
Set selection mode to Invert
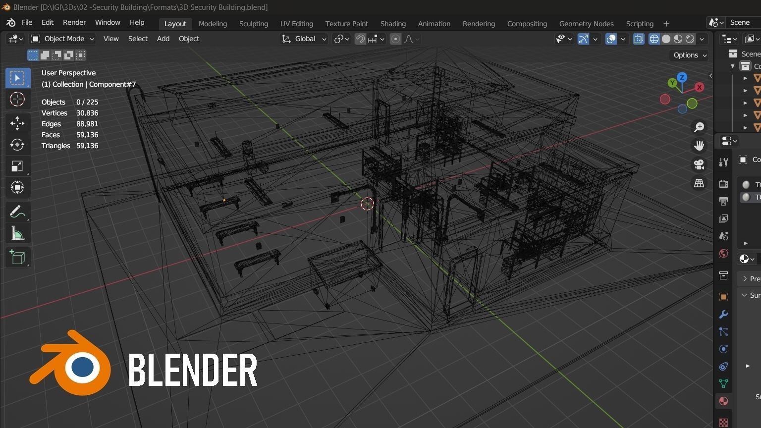69,55
